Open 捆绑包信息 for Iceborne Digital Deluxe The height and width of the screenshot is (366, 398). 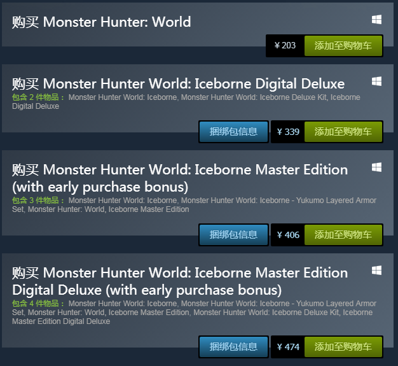click(x=233, y=132)
